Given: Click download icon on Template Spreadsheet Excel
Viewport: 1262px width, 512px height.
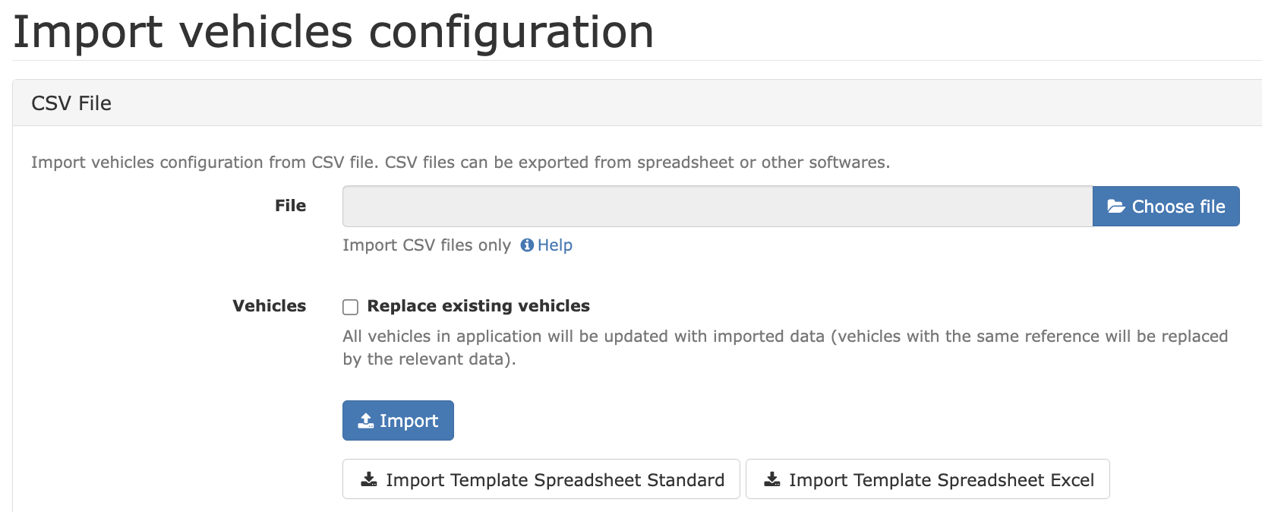Looking at the screenshot, I should (x=772, y=479).
